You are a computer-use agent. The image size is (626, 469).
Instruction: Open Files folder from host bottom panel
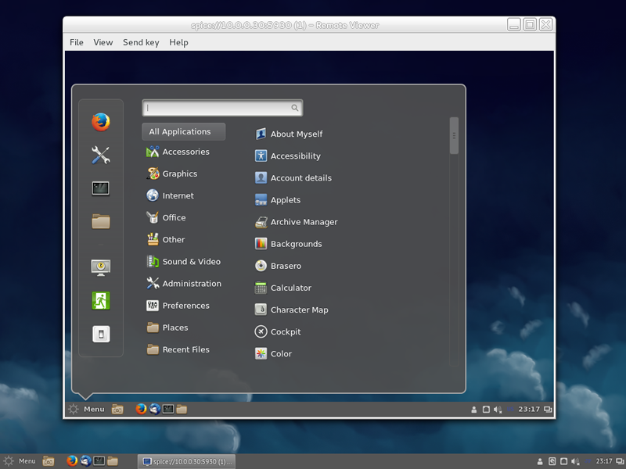click(113, 461)
